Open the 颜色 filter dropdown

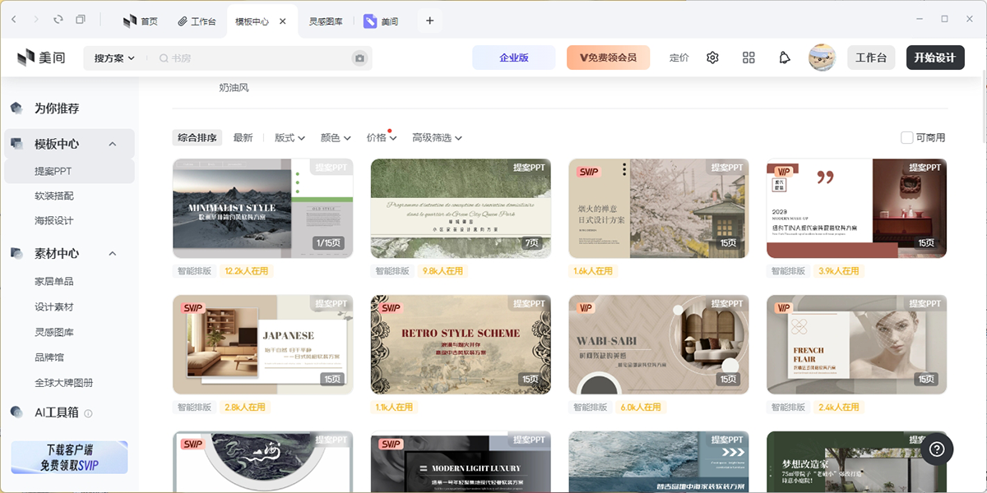point(336,138)
